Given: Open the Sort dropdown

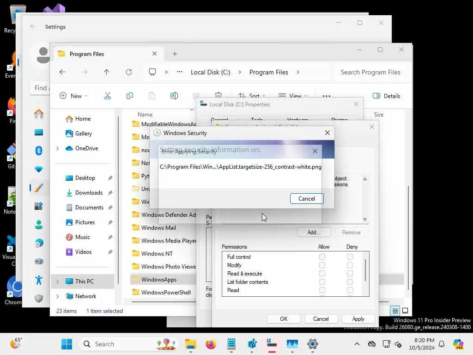Looking at the screenshot, I should [252, 96].
